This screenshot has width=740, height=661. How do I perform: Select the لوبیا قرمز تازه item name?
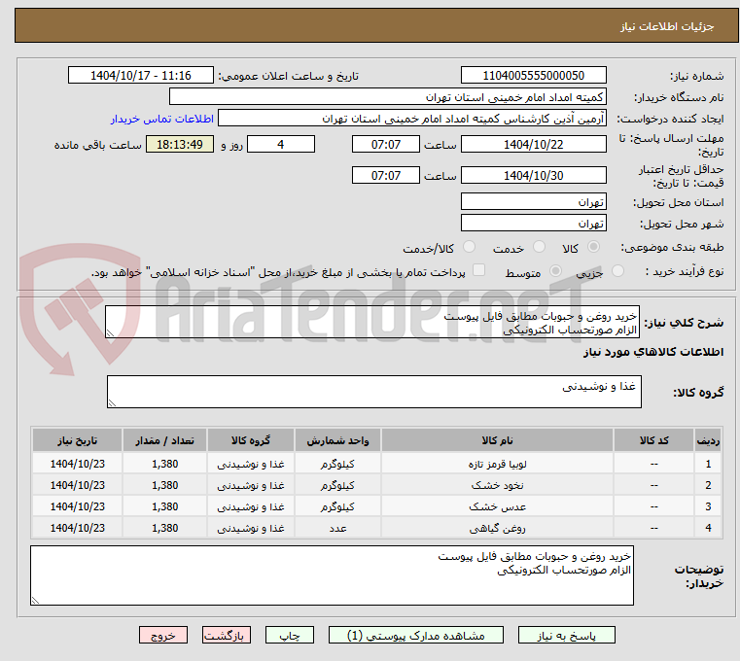click(x=497, y=465)
